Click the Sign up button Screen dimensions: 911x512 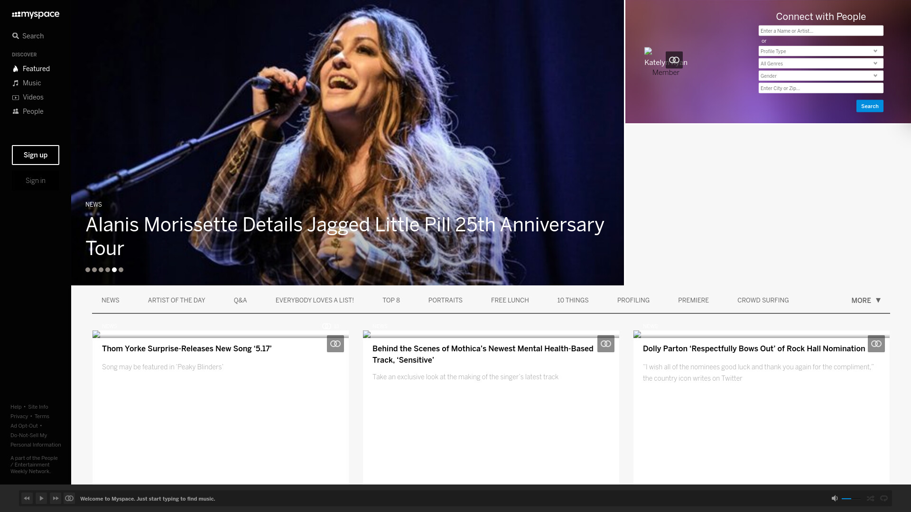(36, 155)
